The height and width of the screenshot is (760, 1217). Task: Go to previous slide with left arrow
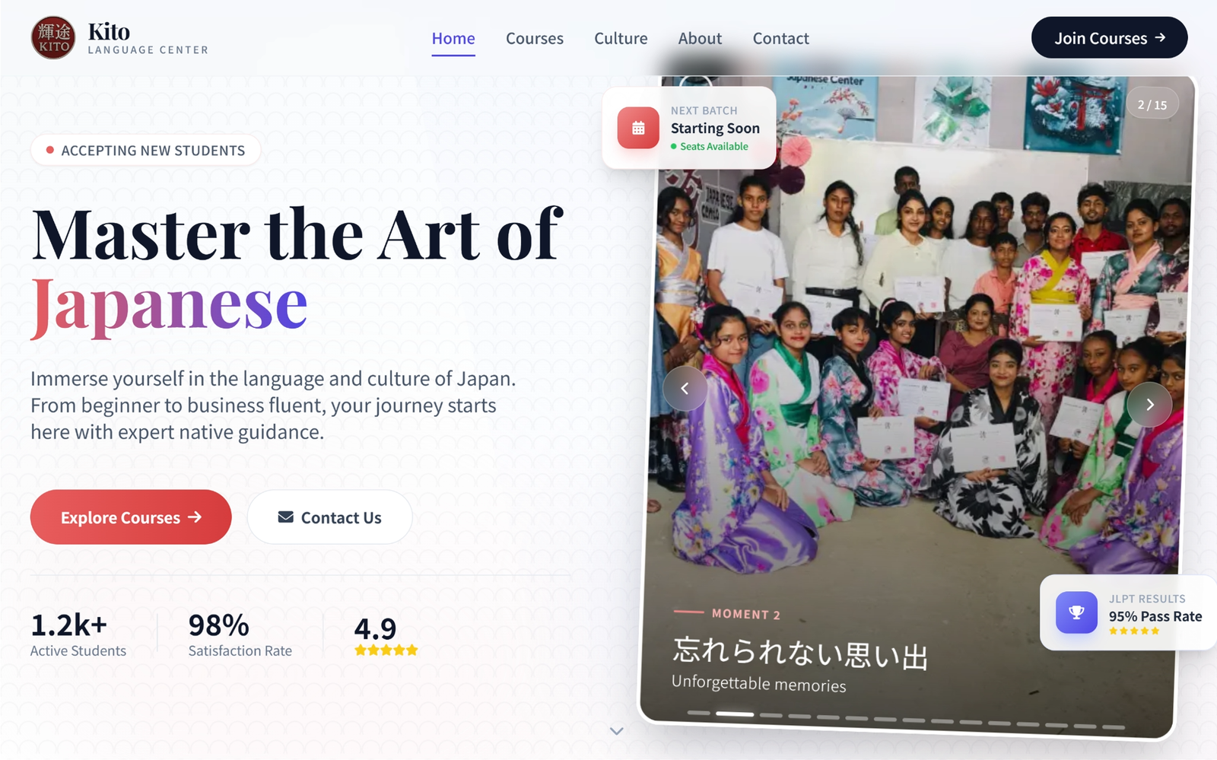click(685, 389)
